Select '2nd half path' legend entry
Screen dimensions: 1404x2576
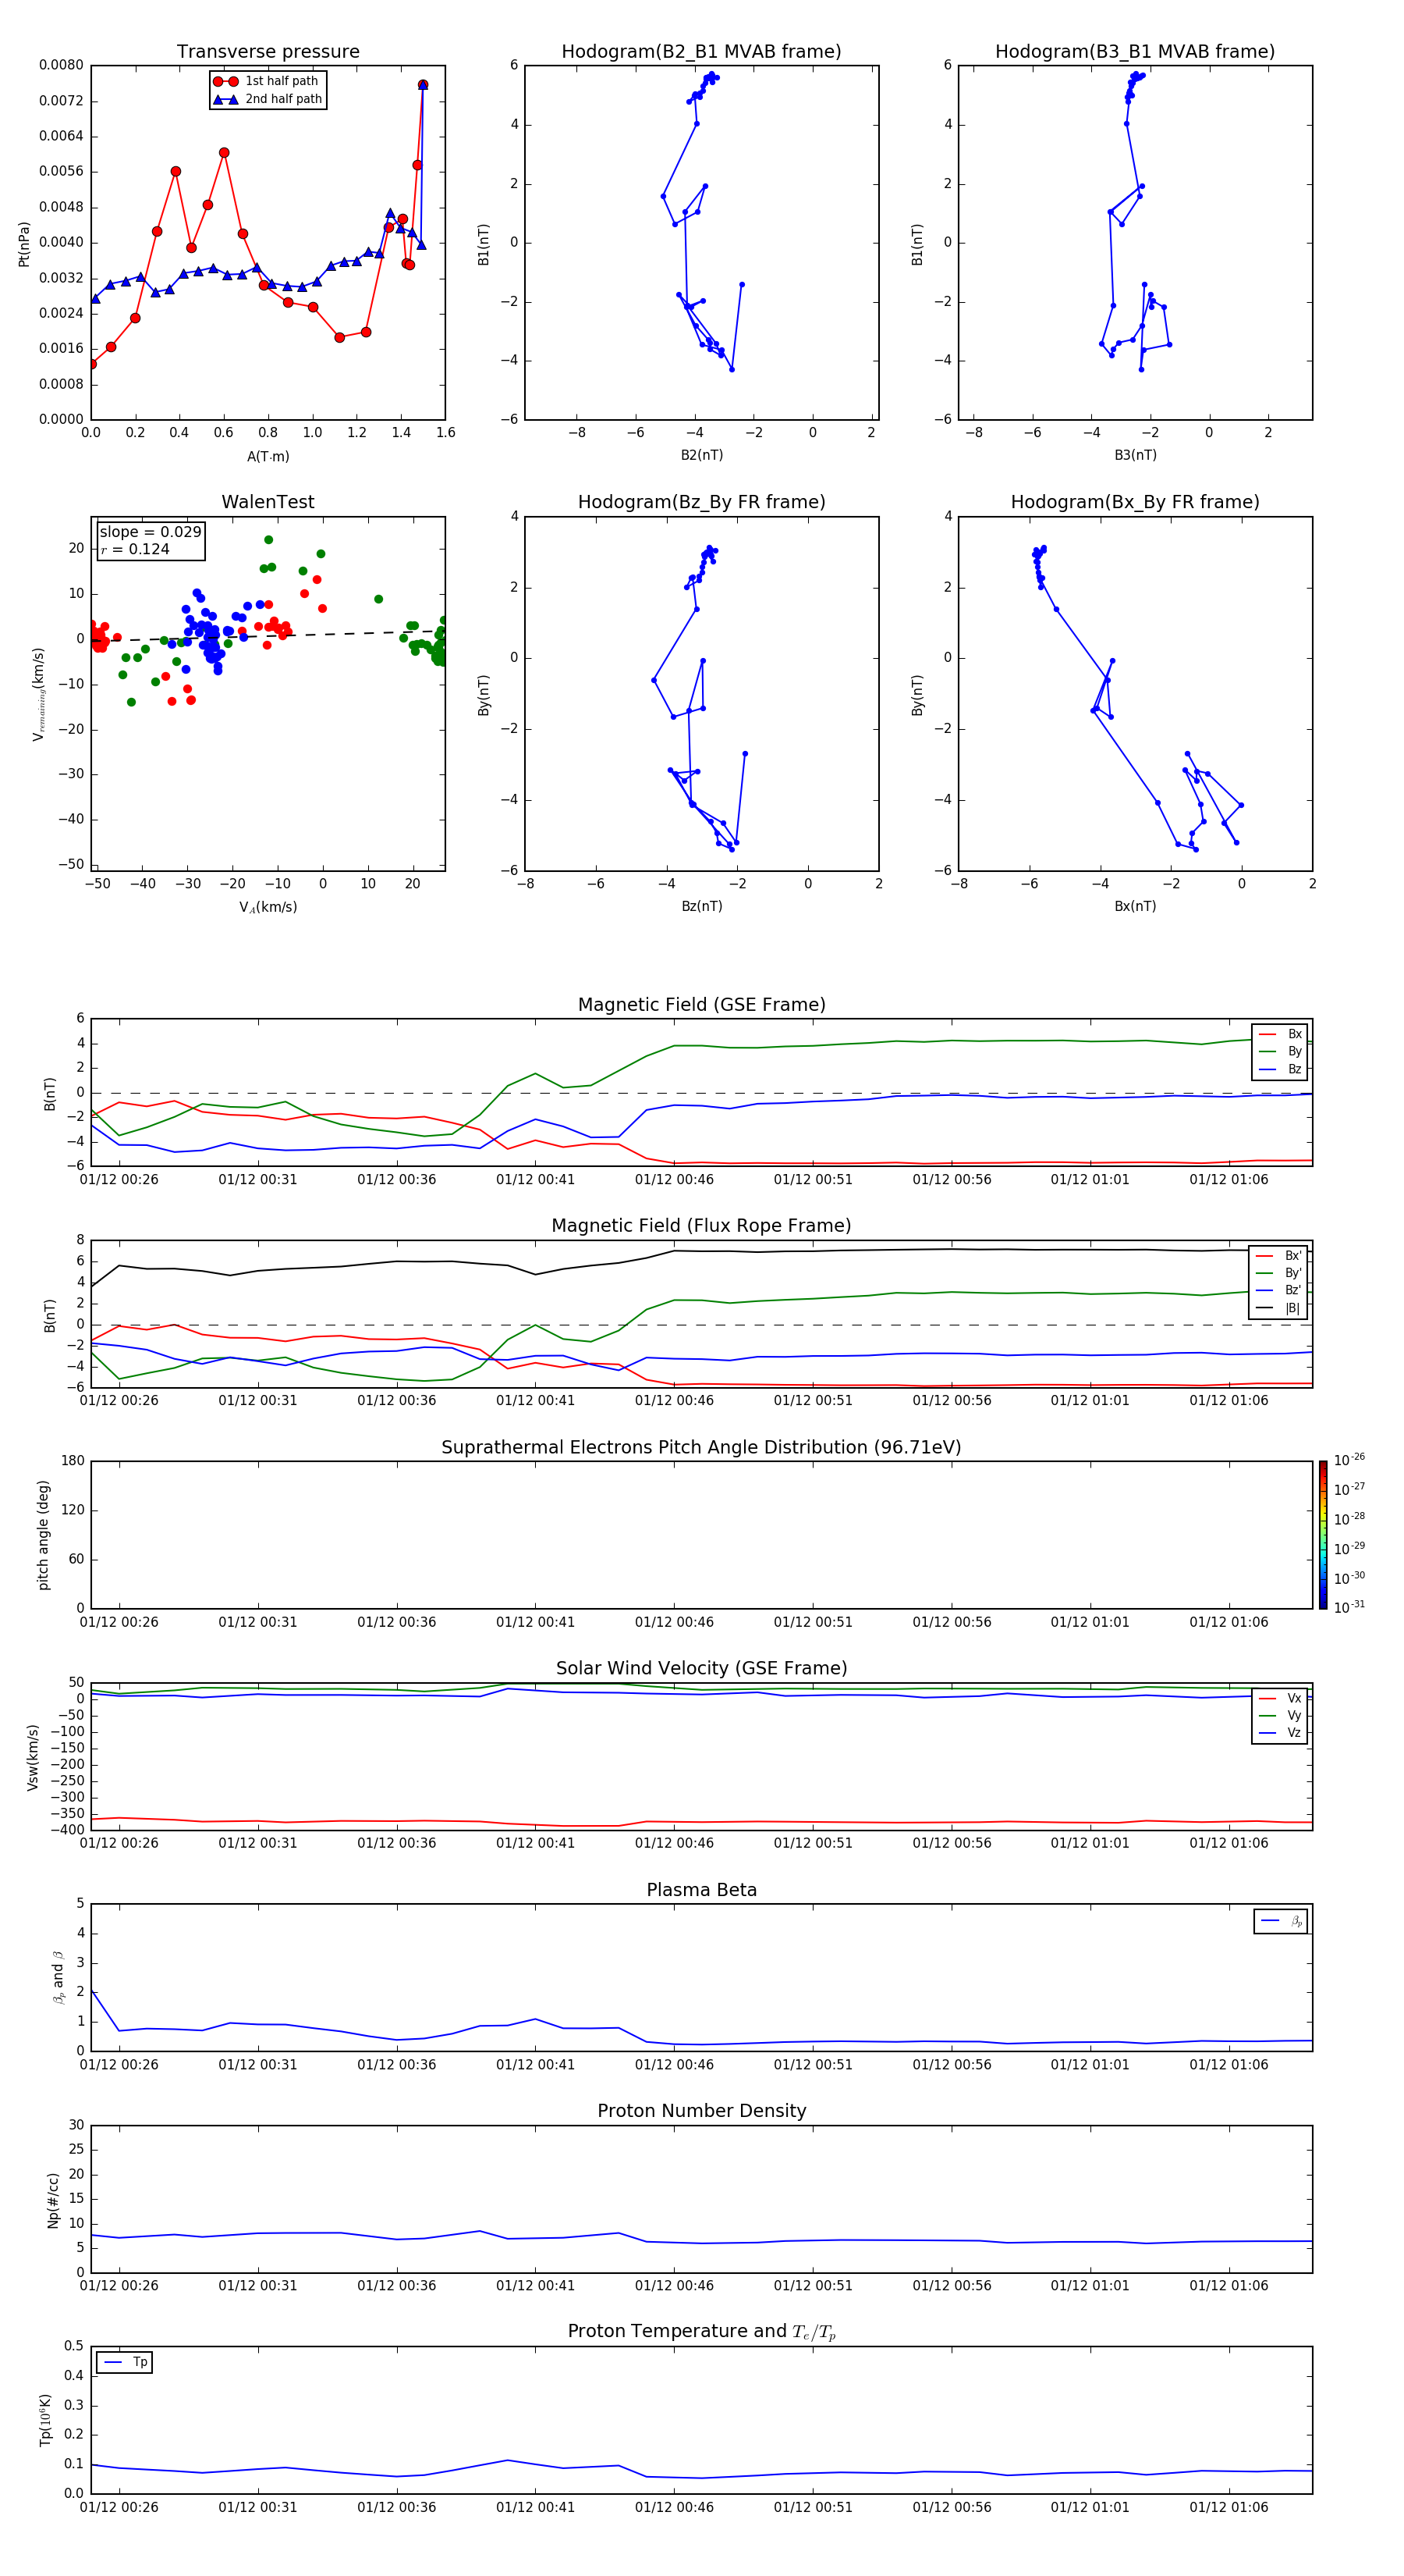pos(268,99)
